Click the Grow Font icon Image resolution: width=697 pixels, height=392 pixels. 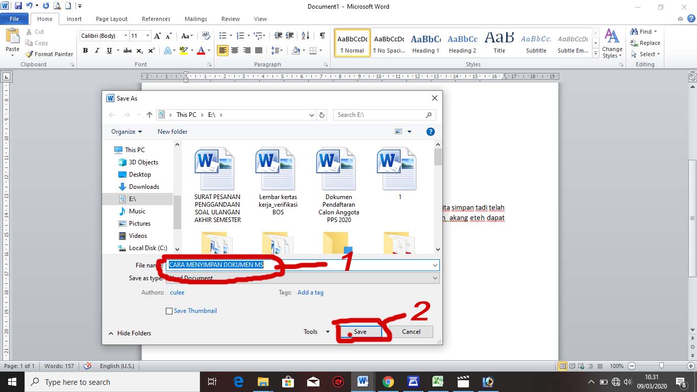[x=157, y=36]
